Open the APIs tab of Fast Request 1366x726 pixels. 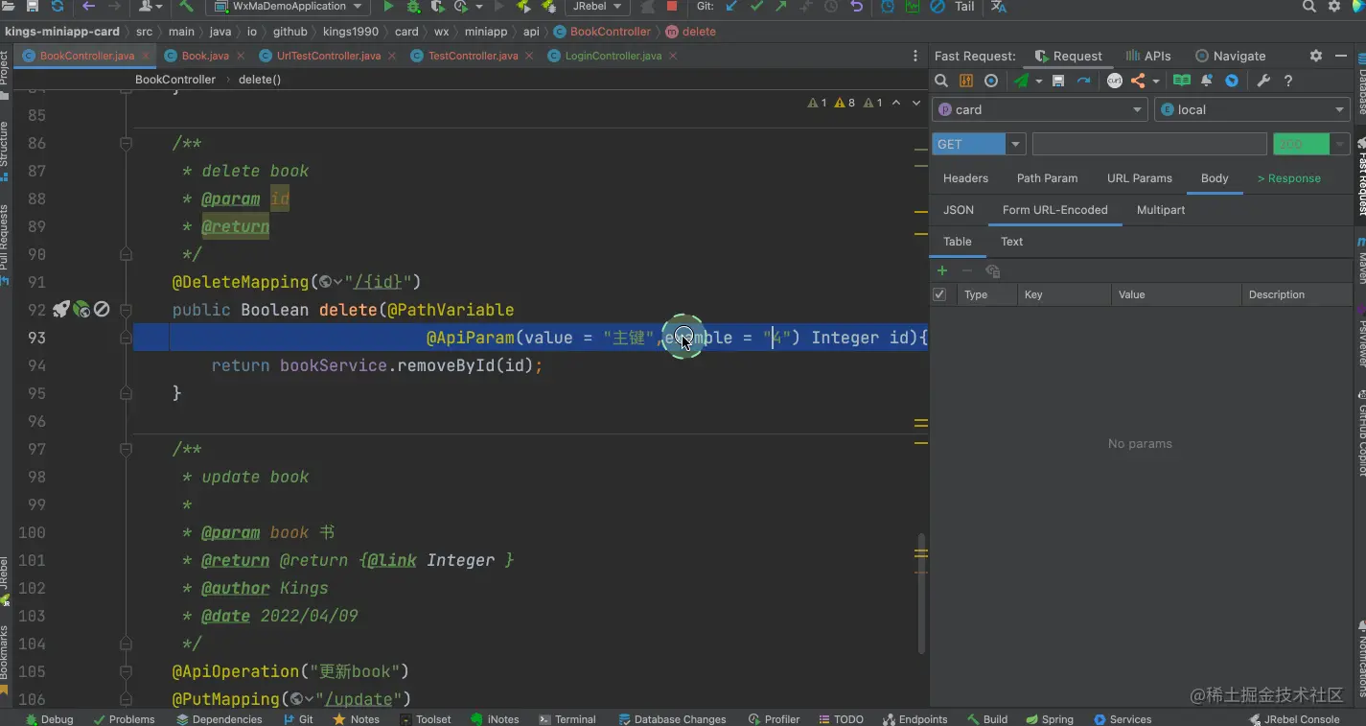1148,56
